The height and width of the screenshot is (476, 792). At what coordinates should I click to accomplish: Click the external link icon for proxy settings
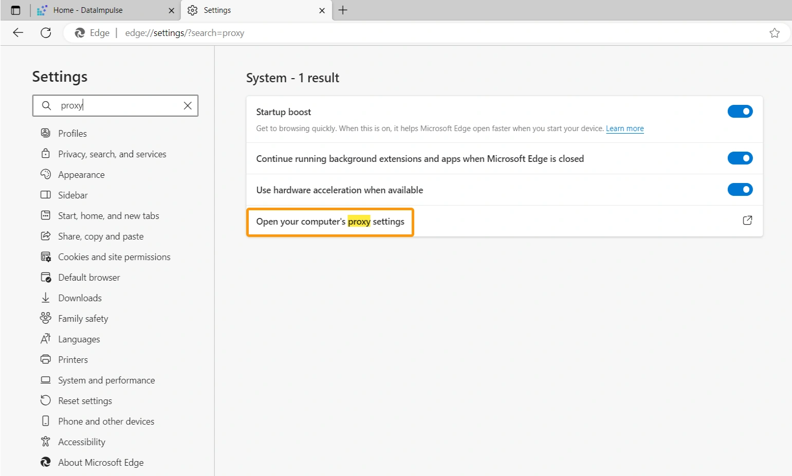(747, 221)
